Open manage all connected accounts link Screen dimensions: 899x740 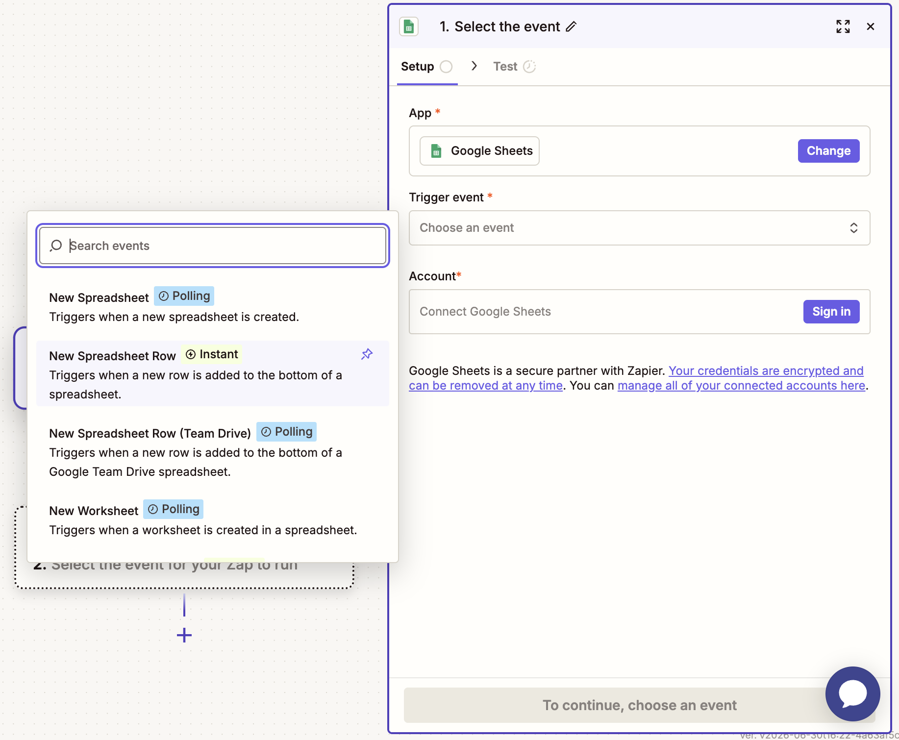click(x=741, y=386)
